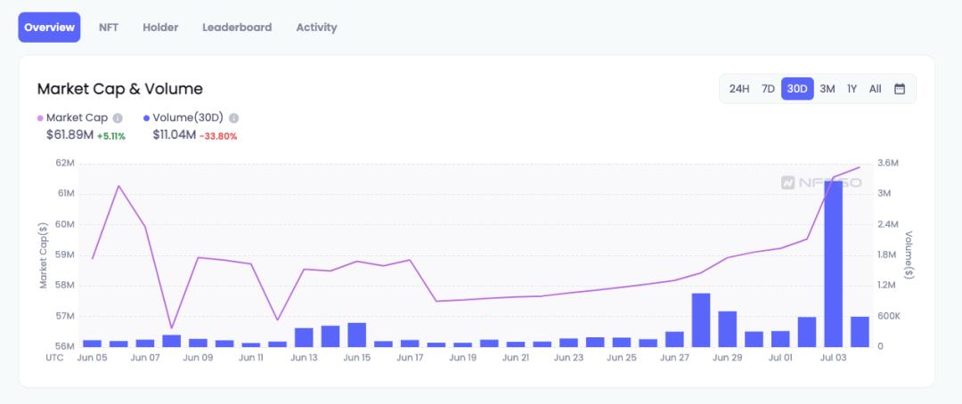Click the Market Cap & Volume title
This screenshot has width=962, height=404.
pos(120,89)
